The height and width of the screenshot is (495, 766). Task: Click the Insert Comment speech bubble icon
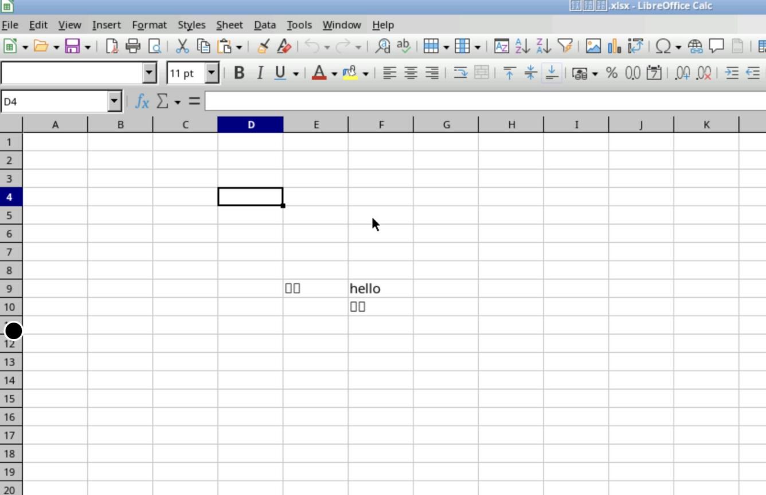coord(716,46)
